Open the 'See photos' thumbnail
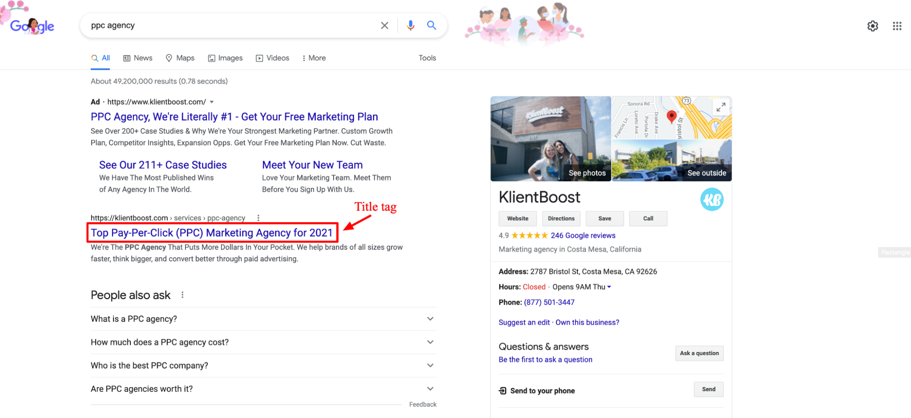 coord(551,138)
